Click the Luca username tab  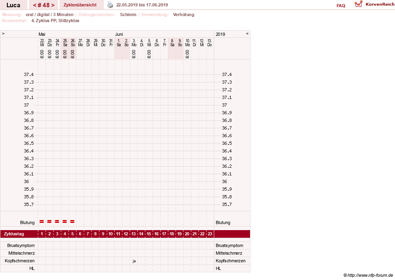[x=13, y=5]
